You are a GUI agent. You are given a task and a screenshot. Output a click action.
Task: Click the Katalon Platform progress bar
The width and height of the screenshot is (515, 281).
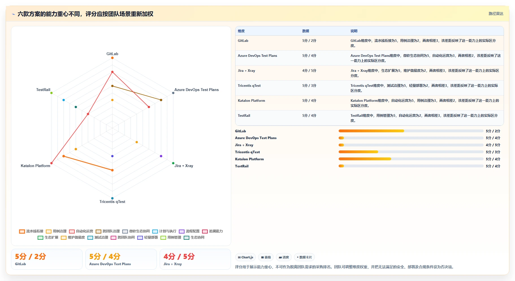click(x=411, y=159)
